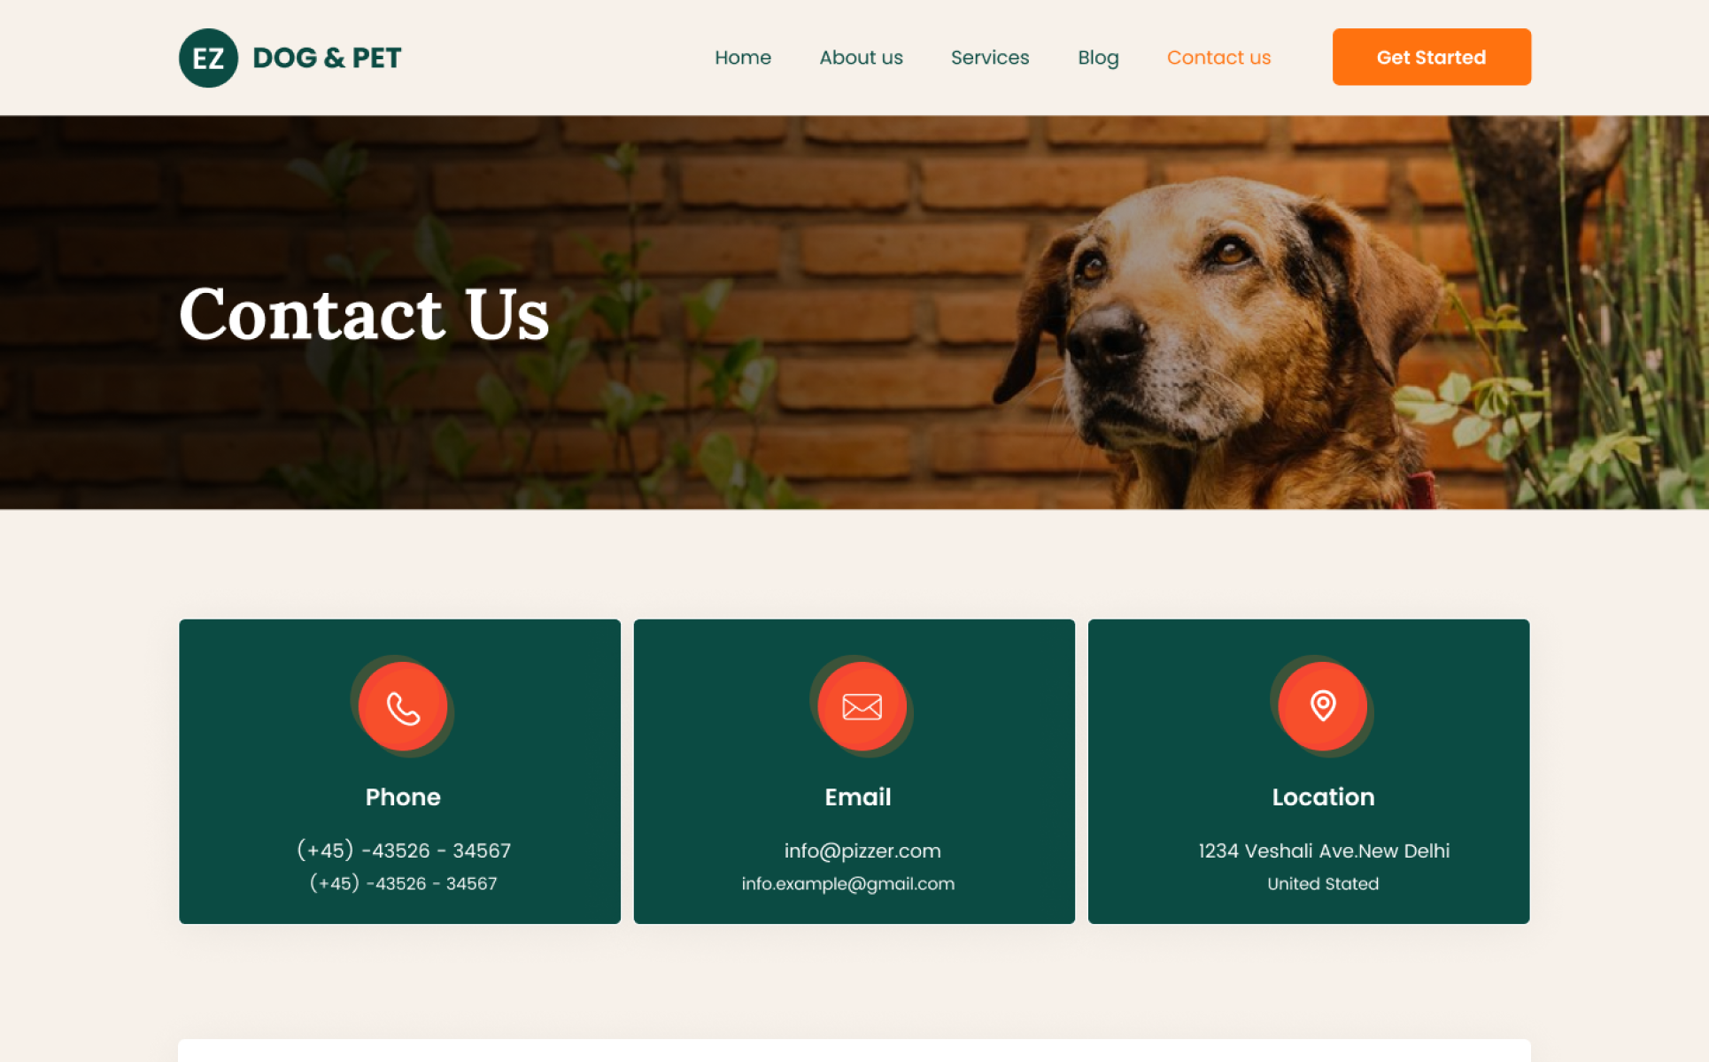
Task: Click the Email card heading
Action: pyautogui.click(x=858, y=796)
